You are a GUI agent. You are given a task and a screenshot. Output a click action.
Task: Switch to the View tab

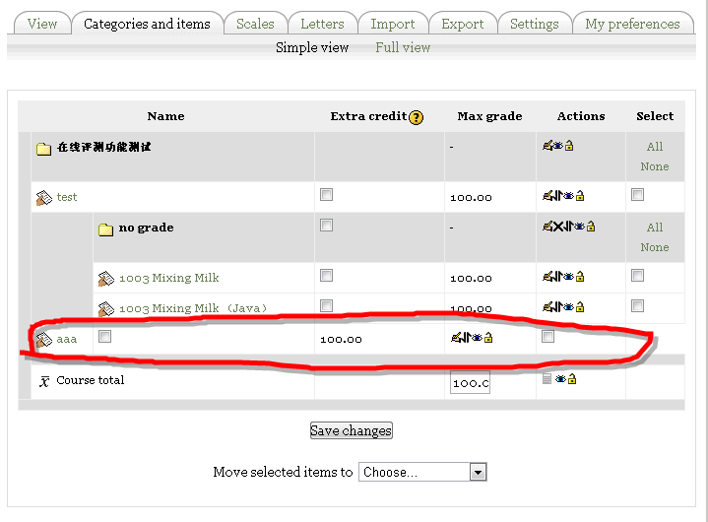[x=42, y=23]
